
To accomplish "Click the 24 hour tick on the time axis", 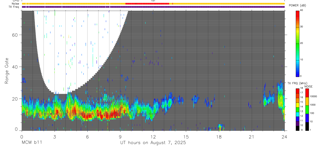I will pyautogui.click(x=284, y=137).
